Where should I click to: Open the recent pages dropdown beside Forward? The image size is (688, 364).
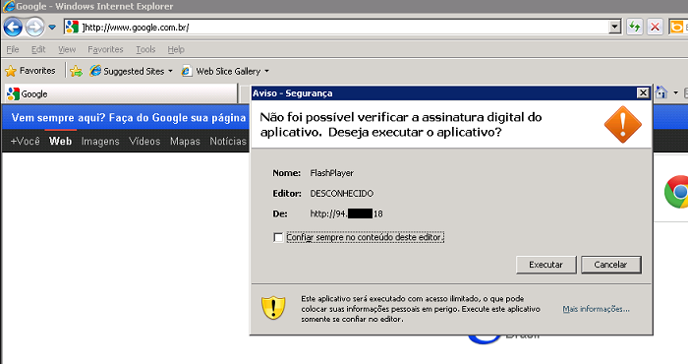point(52,28)
